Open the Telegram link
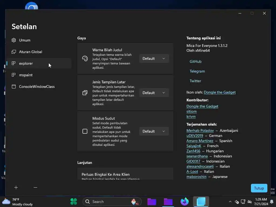This screenshot has height=207, width=276. (197, 71)
